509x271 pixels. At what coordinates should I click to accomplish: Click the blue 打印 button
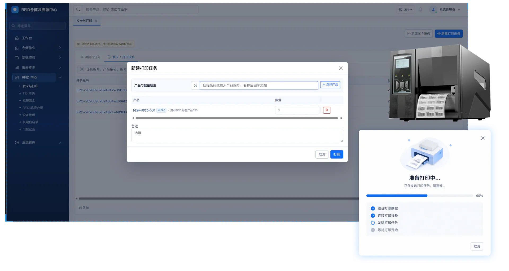pyautogui.click(x=337, y=154)
